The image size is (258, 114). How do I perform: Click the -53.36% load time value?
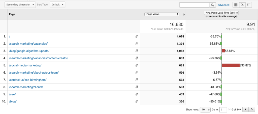click(215, 58)
